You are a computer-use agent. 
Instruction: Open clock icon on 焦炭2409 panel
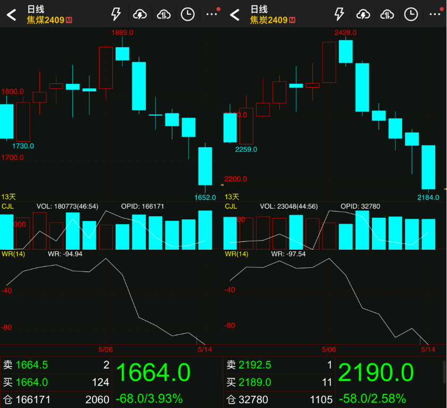tap(411, 14)
